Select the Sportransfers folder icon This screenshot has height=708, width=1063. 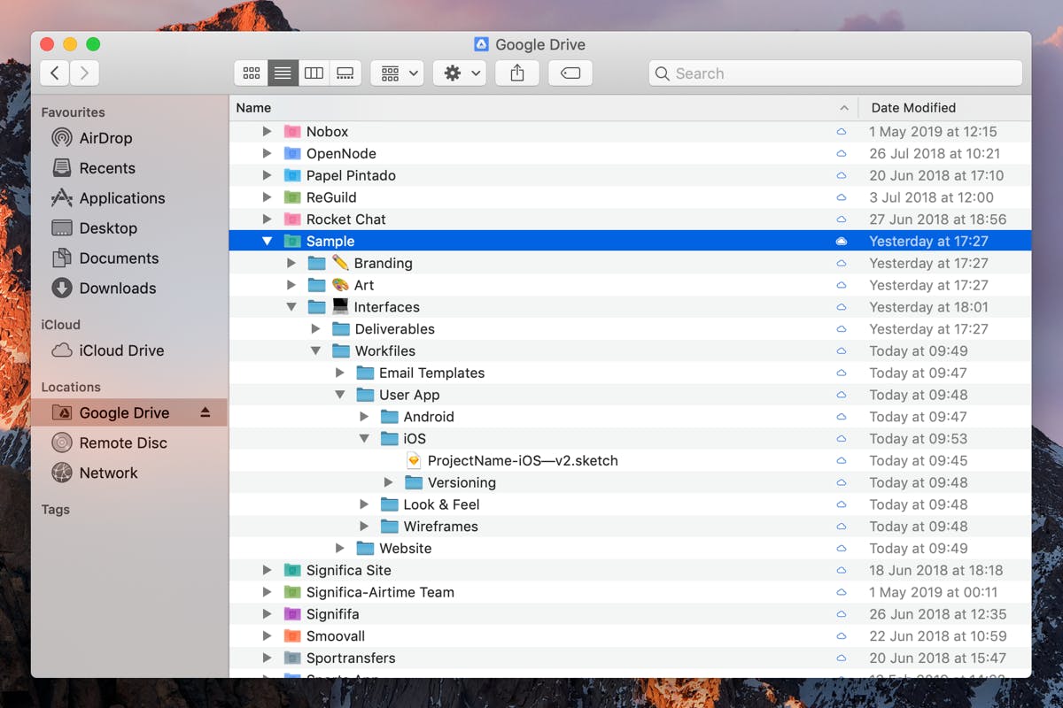[x=292, y=658]
